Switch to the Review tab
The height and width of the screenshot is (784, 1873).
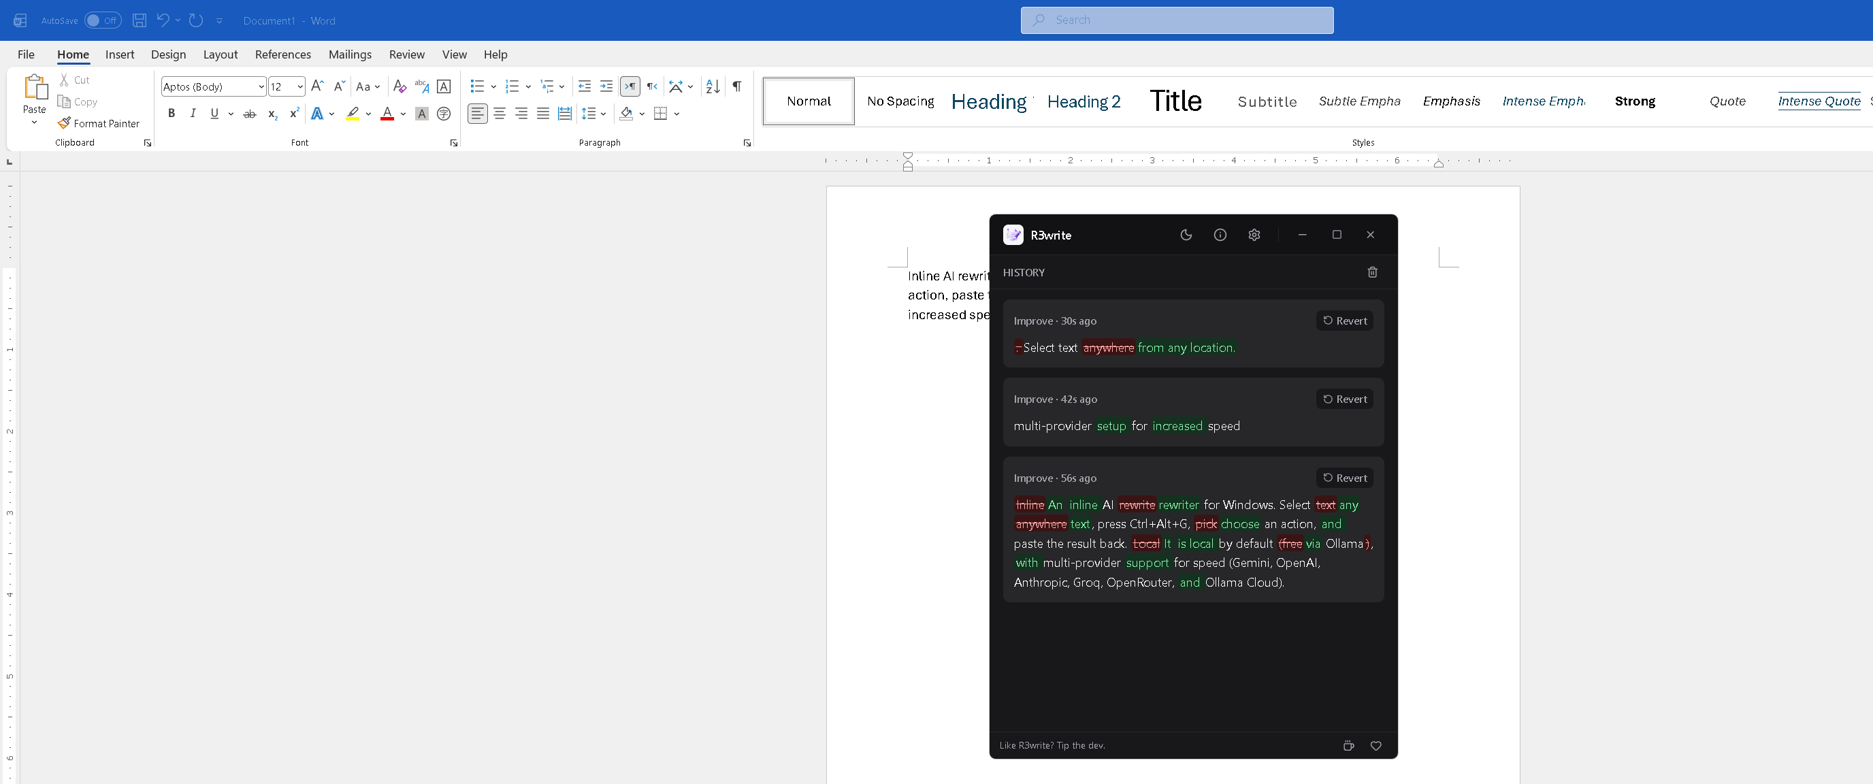(406, 54)
